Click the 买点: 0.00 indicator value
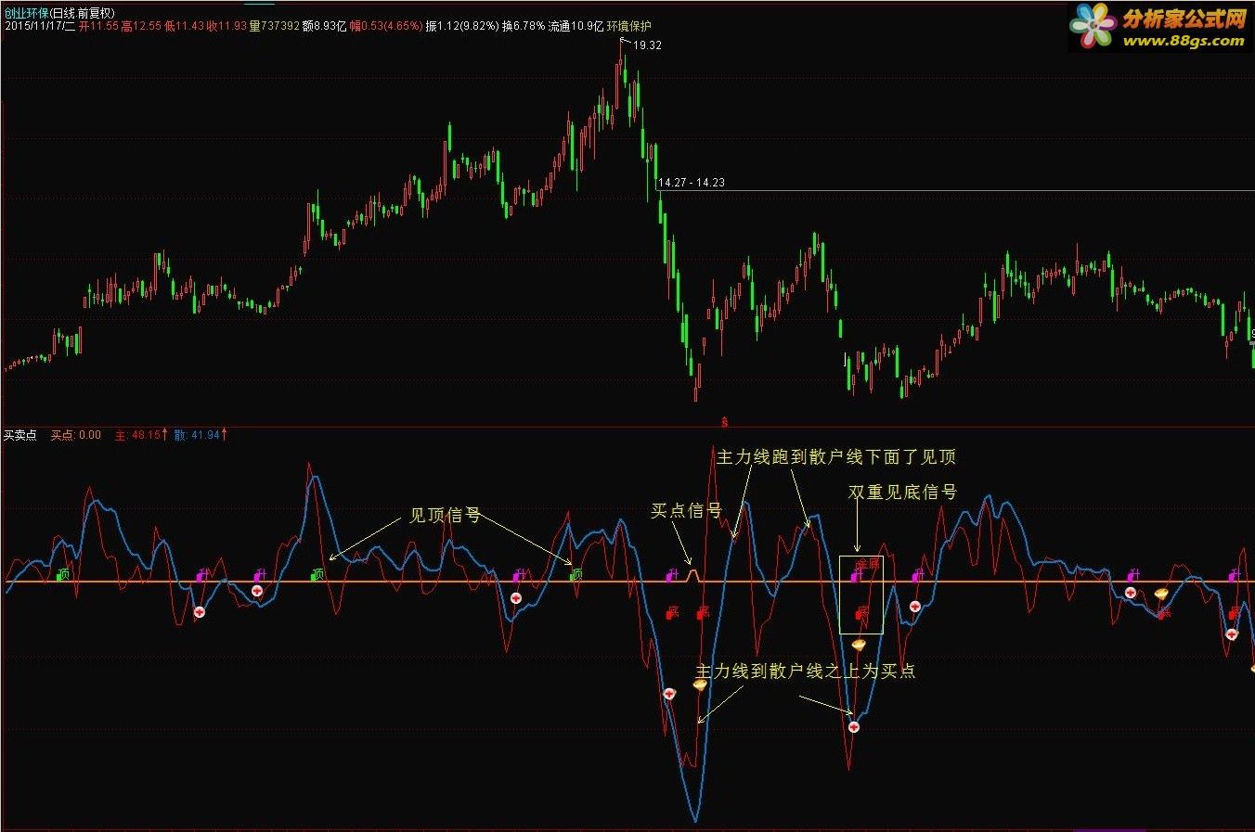This screenshot has width=1255, height=832. [x=76, y=434]
